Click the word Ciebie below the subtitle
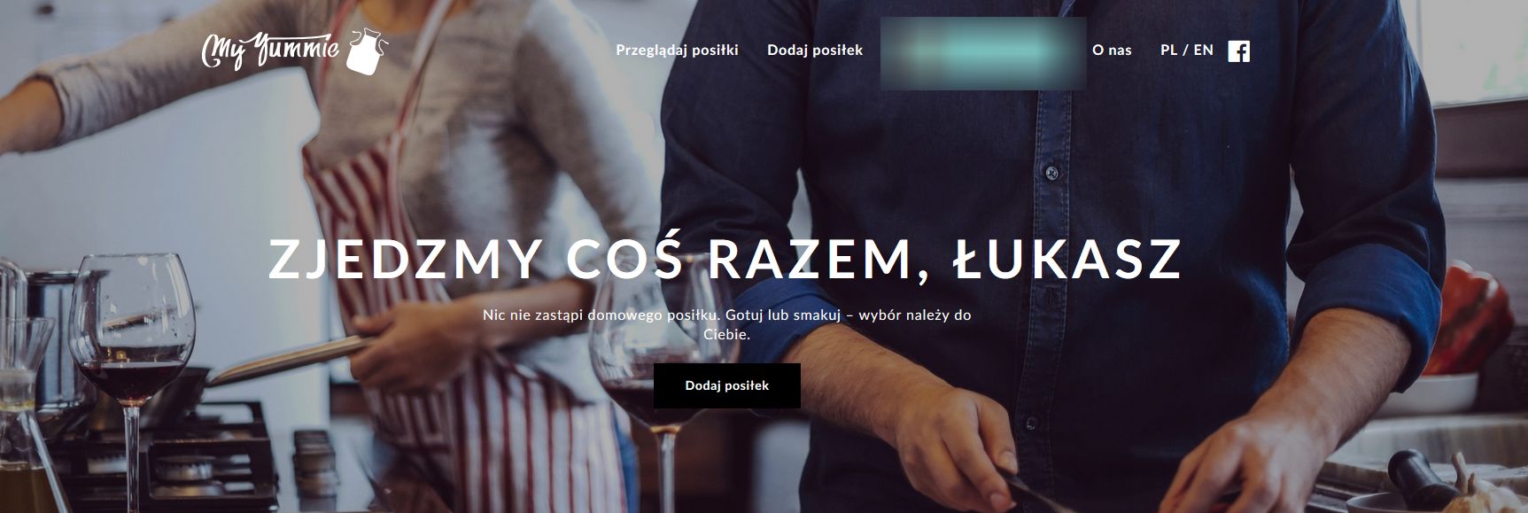Screen dimensions: 1528x513 point(727,335)
